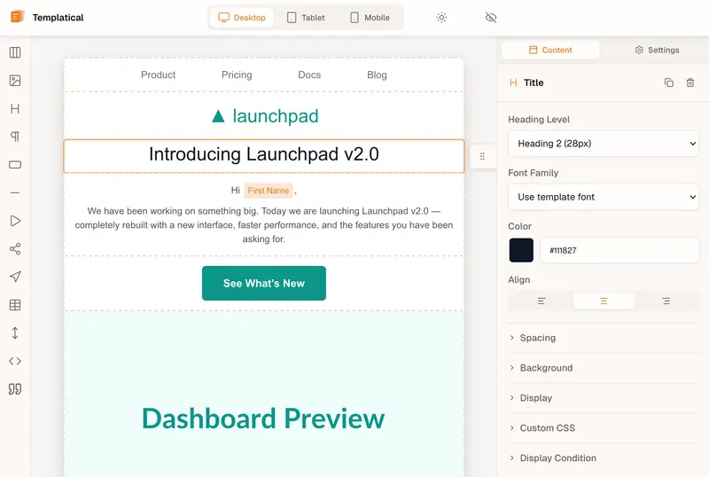Click the #111827 color hex field
This screenshot has width=709, height=477.
pyautogui.click(x=619, y=250)
